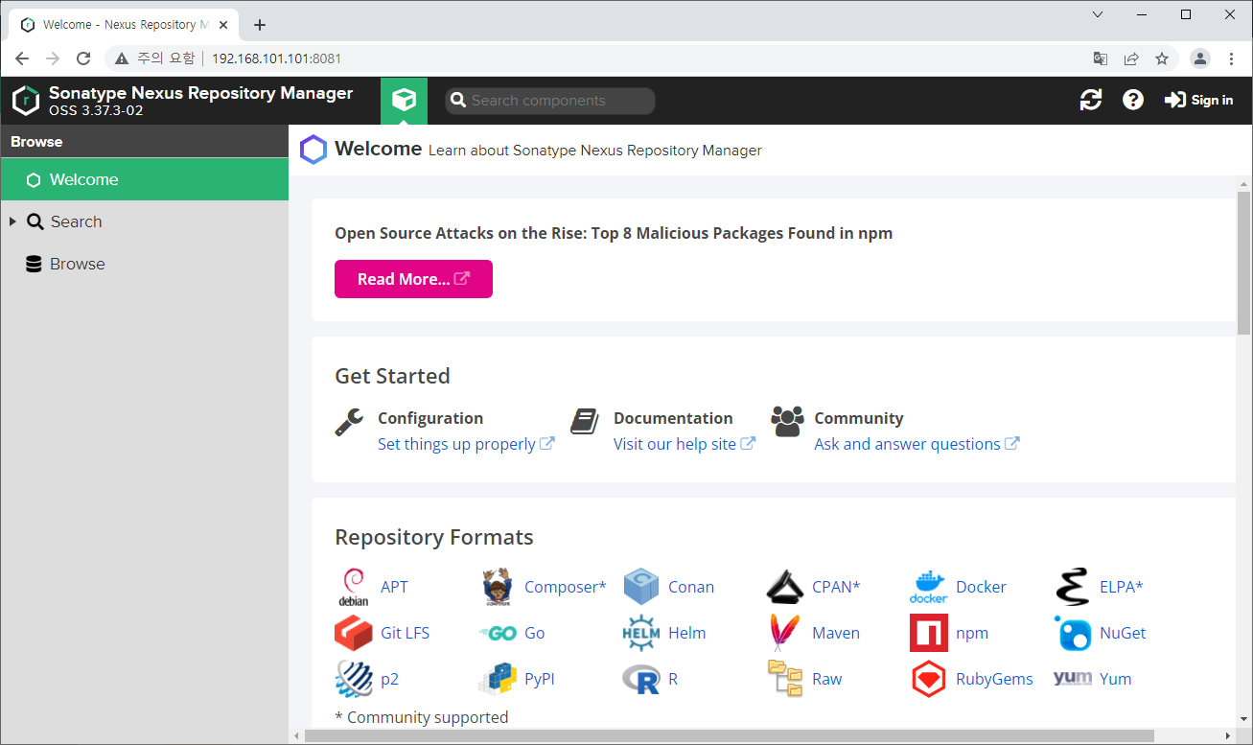The width and height of the screenshot is (1253, 745).
Task: Select Welcome in the sidebar
Action: click(x=144, y=179)
